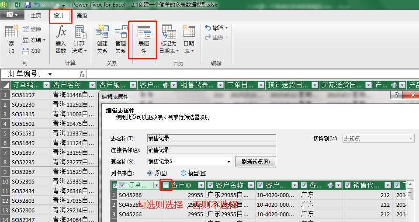Open the Date Table calendar menu
This screenshot has height=222, width=419.
189,39
